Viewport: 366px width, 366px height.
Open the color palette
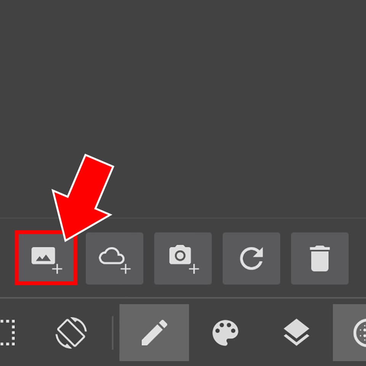click(225, 332)
